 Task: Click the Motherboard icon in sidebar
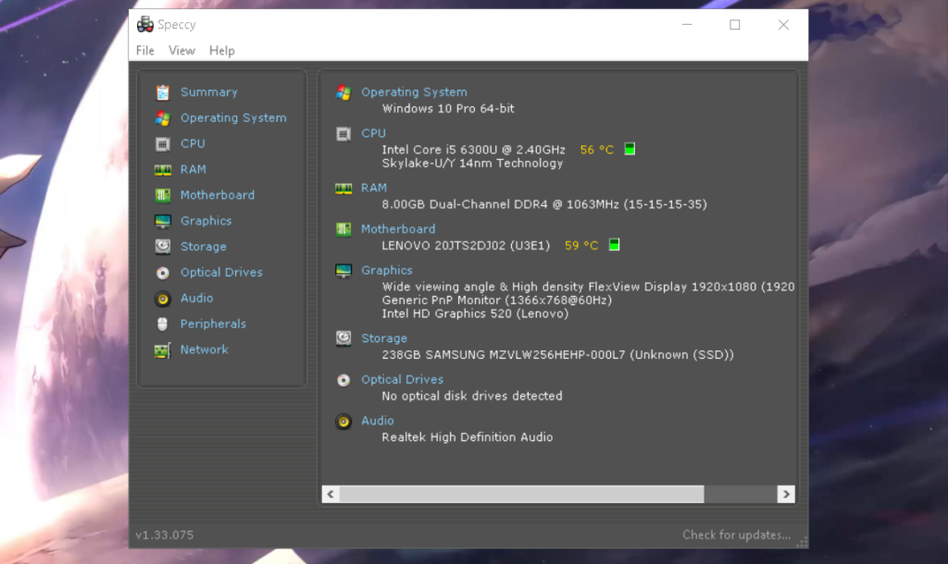click(x=163, y=196)
